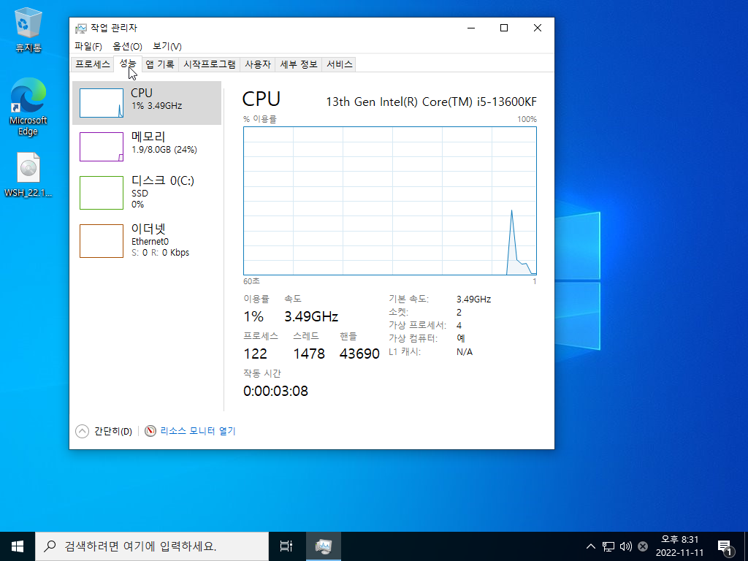
Task: Open the 리소스 모니터 열기 link
Action: pos(198,431)
